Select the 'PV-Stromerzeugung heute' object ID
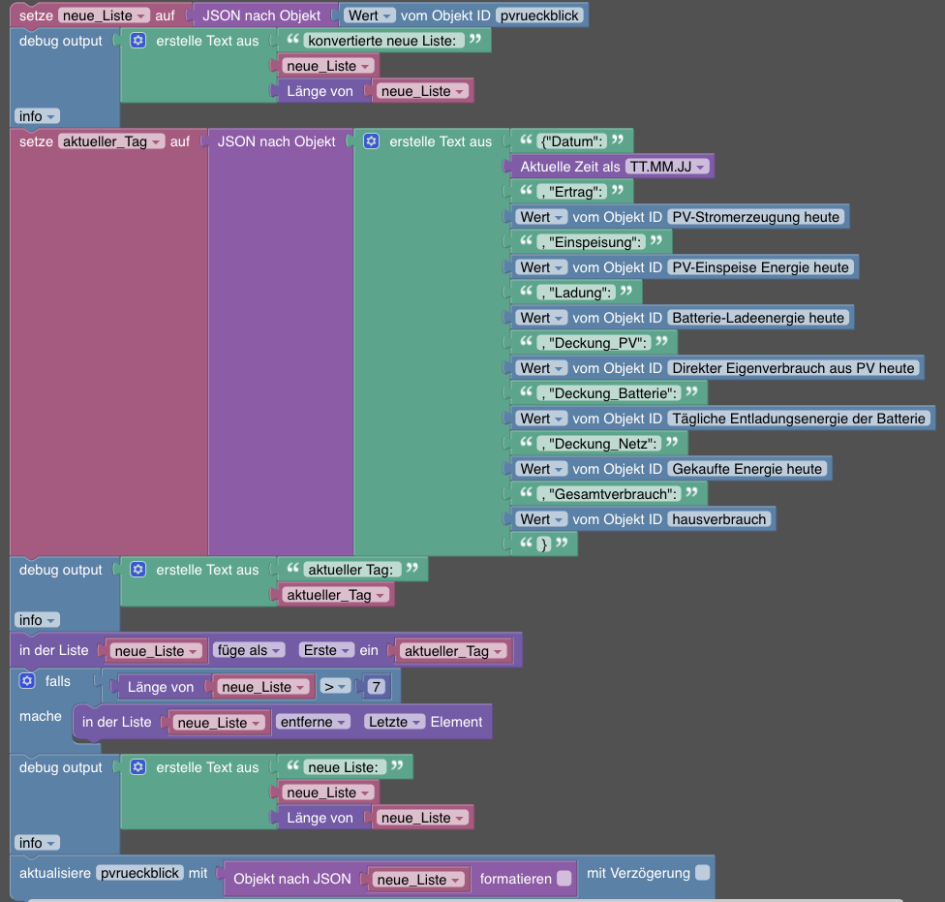The height and width of the screenshot is (902, 945). click(x=756, y=217)
